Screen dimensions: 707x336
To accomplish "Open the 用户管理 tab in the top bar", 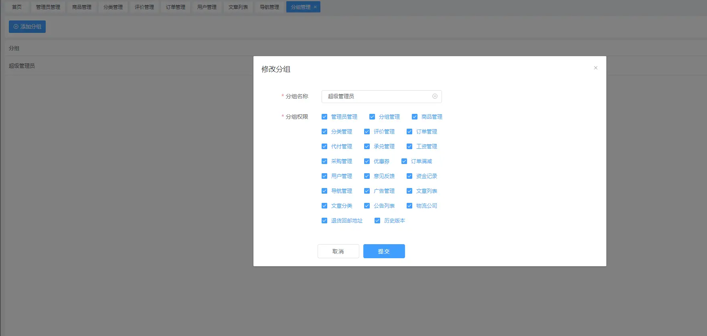I will pos(207,7).
